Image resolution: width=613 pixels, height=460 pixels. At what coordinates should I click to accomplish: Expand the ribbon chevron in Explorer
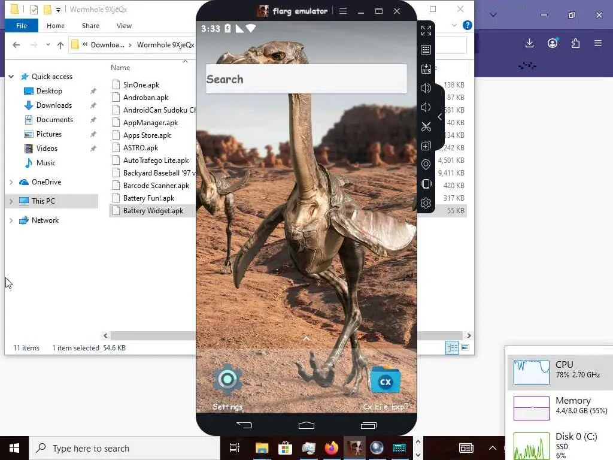[454, 25]
